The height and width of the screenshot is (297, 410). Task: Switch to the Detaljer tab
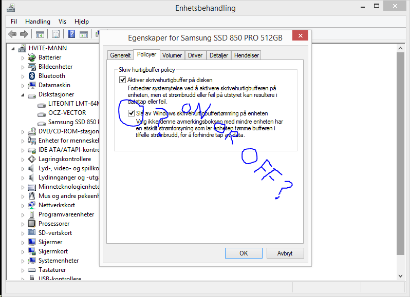[219, 55]
